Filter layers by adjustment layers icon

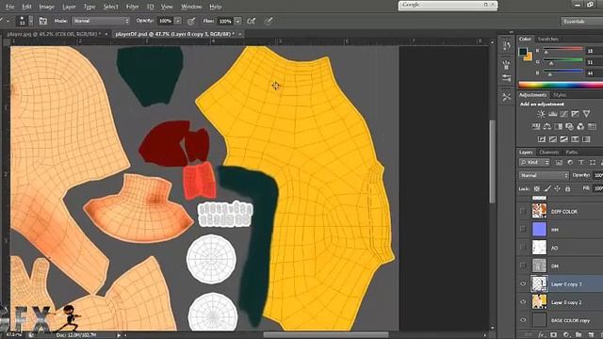point(570,163)
